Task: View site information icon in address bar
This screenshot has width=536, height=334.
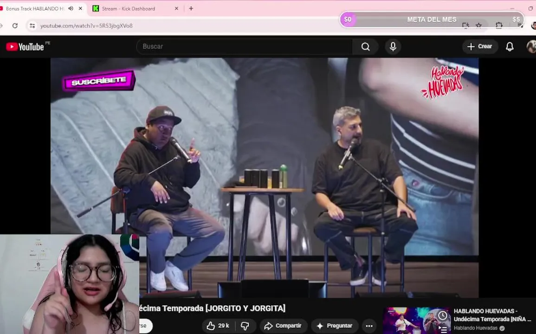Action: 32,26
